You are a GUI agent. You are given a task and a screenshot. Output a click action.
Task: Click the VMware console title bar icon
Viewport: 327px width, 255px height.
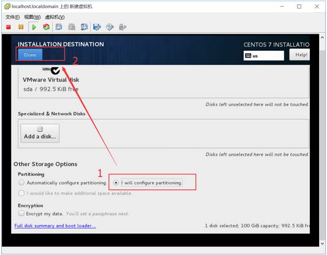[7, 7]
